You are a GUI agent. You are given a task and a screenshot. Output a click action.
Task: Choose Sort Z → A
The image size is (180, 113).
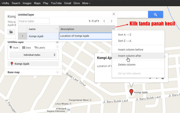(138, 41)
